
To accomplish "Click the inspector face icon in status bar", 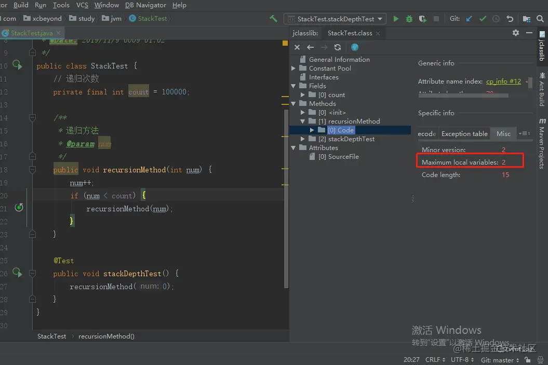I will pyautogui.click(x=540, y=360).
